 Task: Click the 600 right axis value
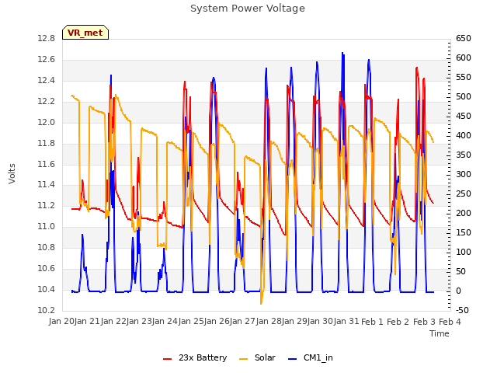tap(464, 58)
